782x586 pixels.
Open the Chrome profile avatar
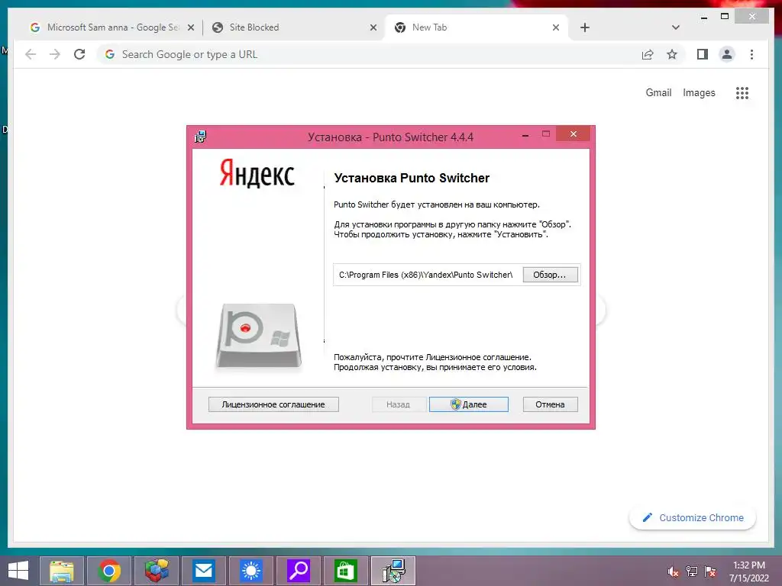pos(727,54)
